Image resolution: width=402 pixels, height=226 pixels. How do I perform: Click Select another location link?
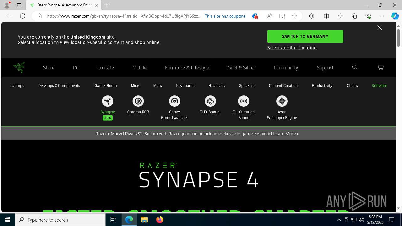[292, 48]
